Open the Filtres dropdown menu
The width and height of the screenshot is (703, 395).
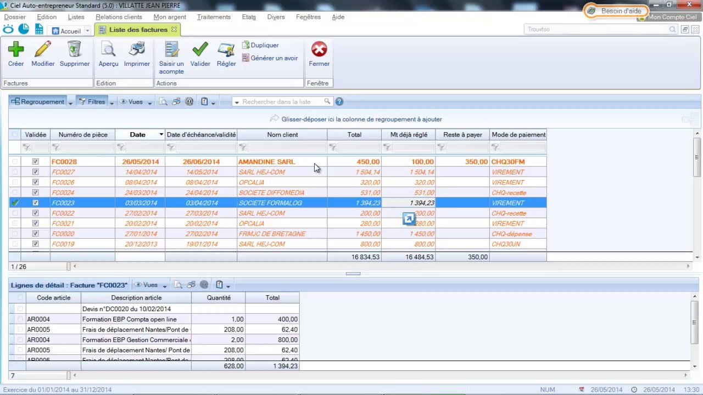(111, 102)
